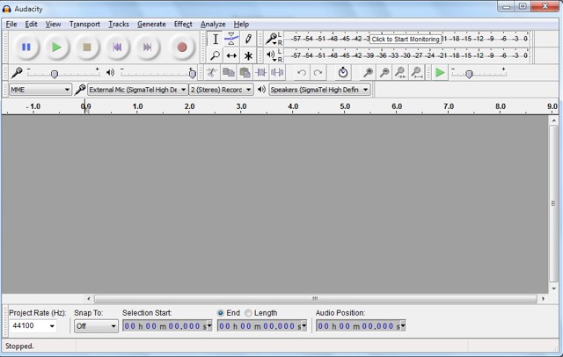Select the Draw (pencil) tool
563x357 pixels.
[x=248, y=39]
